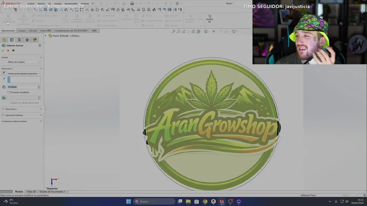This screenshot has height=206, width=367.
Task: Open the Edición menu
Action: pos(41,4)
